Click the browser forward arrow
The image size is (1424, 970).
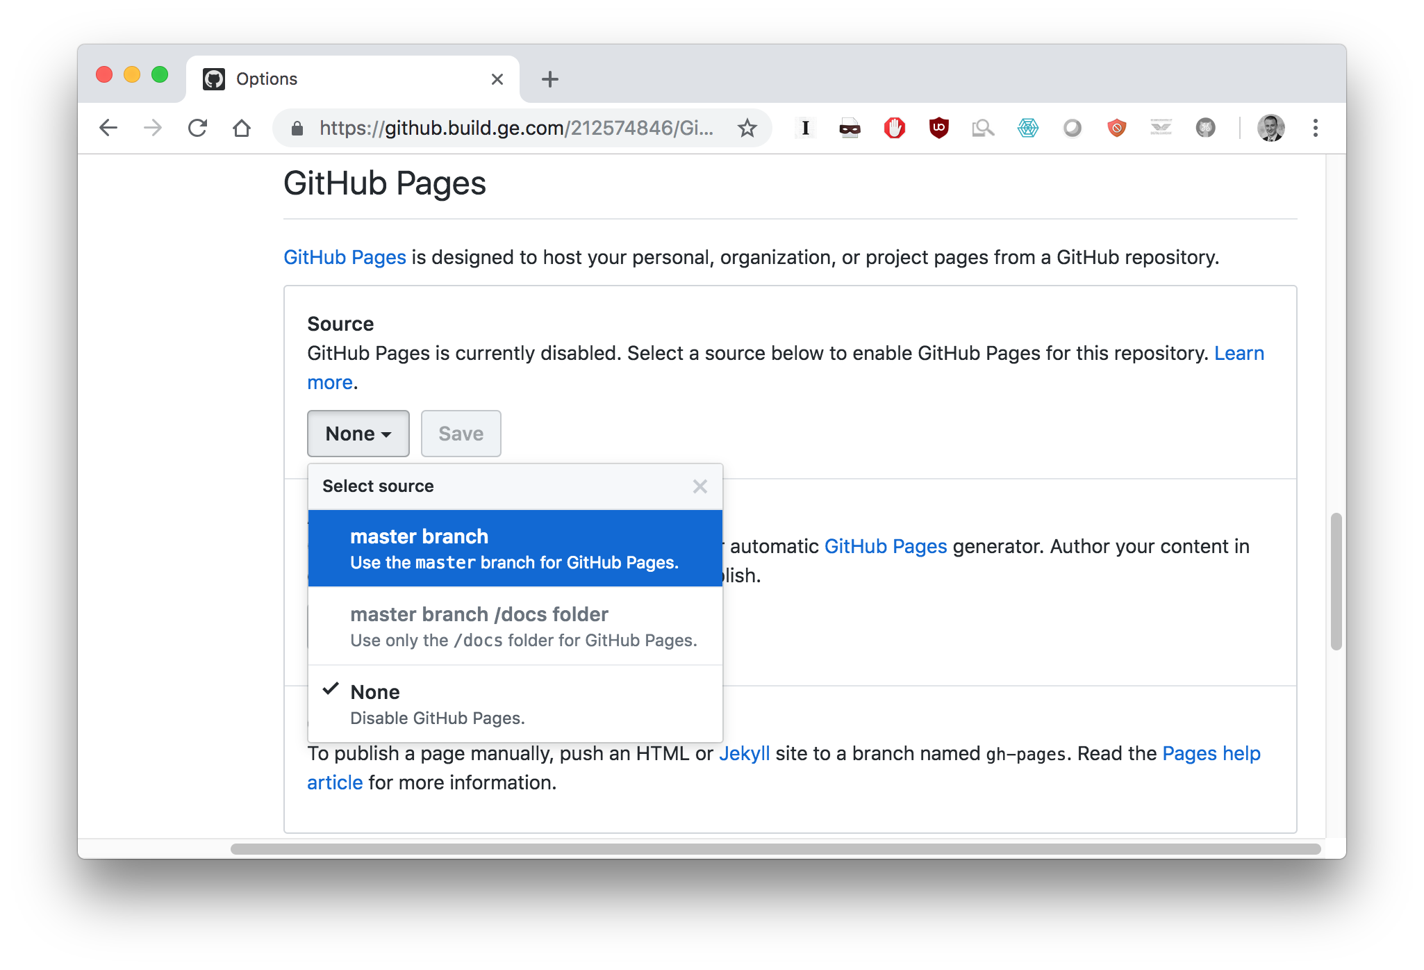[153, 128]
